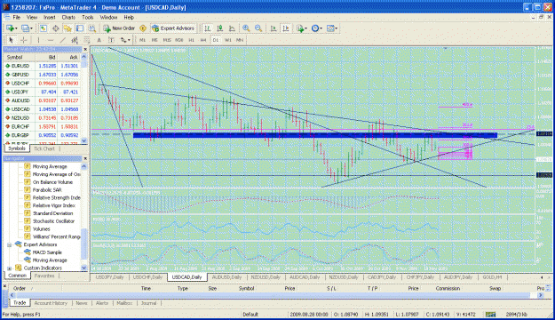Toggle the Market Watch window icon
This screenshot has width=555, height=320.
[44, 28]
